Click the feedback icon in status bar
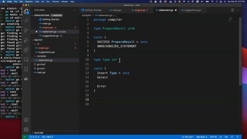 tap(232, 137)
